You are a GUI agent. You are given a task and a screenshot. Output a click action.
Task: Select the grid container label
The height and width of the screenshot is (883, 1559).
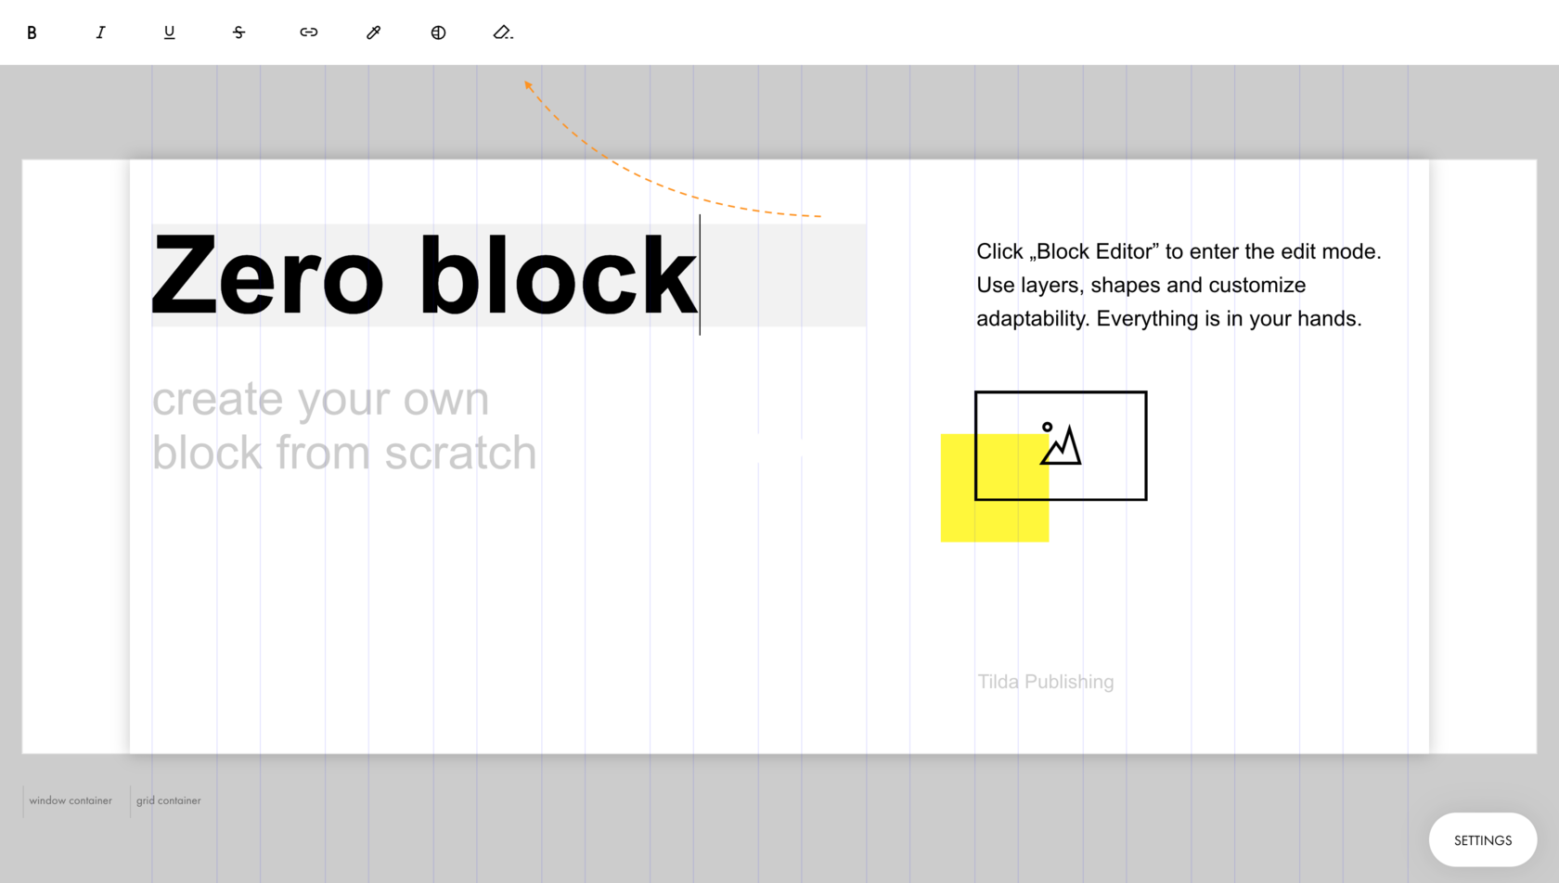pyautogui.click(x=169, y=800)
